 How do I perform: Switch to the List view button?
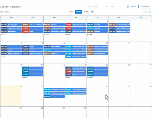(x=133, y=6)
